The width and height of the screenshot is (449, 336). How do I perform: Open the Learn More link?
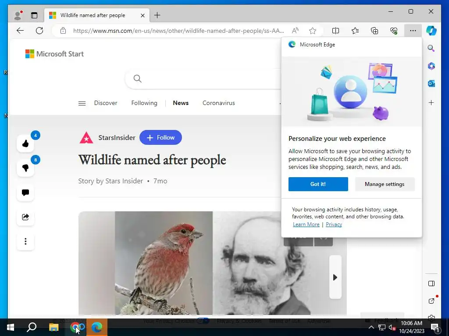click(x=306, y=224)
